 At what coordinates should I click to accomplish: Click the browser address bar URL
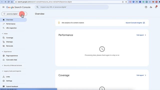click(x=44, y=2)
